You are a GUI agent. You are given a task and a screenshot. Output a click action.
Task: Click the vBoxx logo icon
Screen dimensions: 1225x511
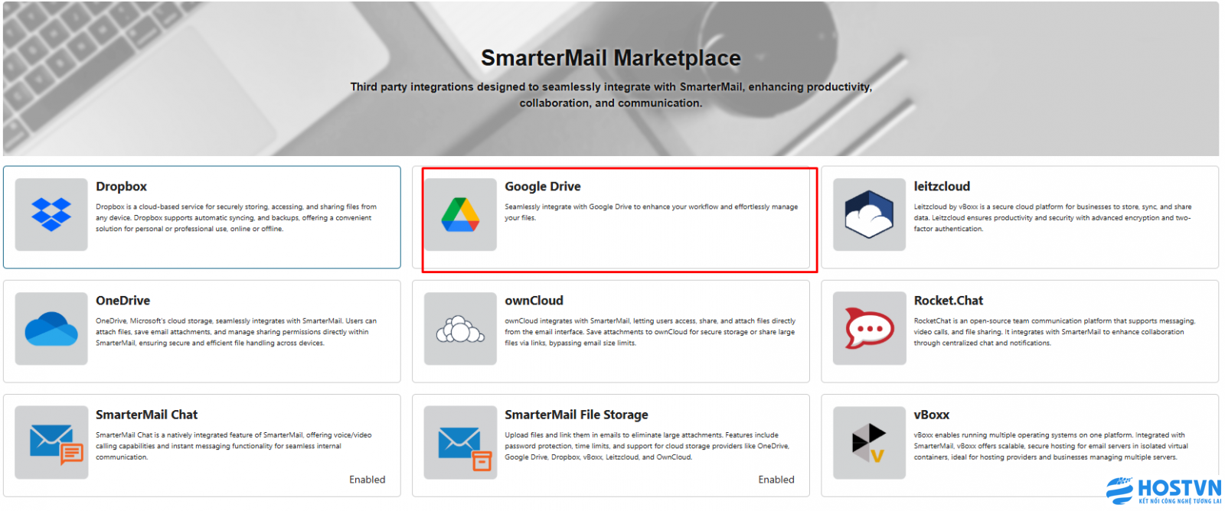click(x=869, y=443)
